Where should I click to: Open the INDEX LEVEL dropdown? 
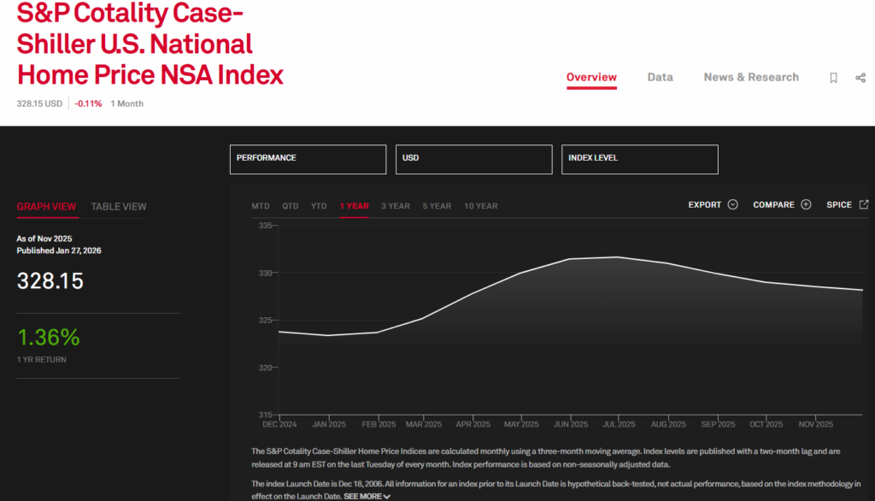tap(639, 159)
